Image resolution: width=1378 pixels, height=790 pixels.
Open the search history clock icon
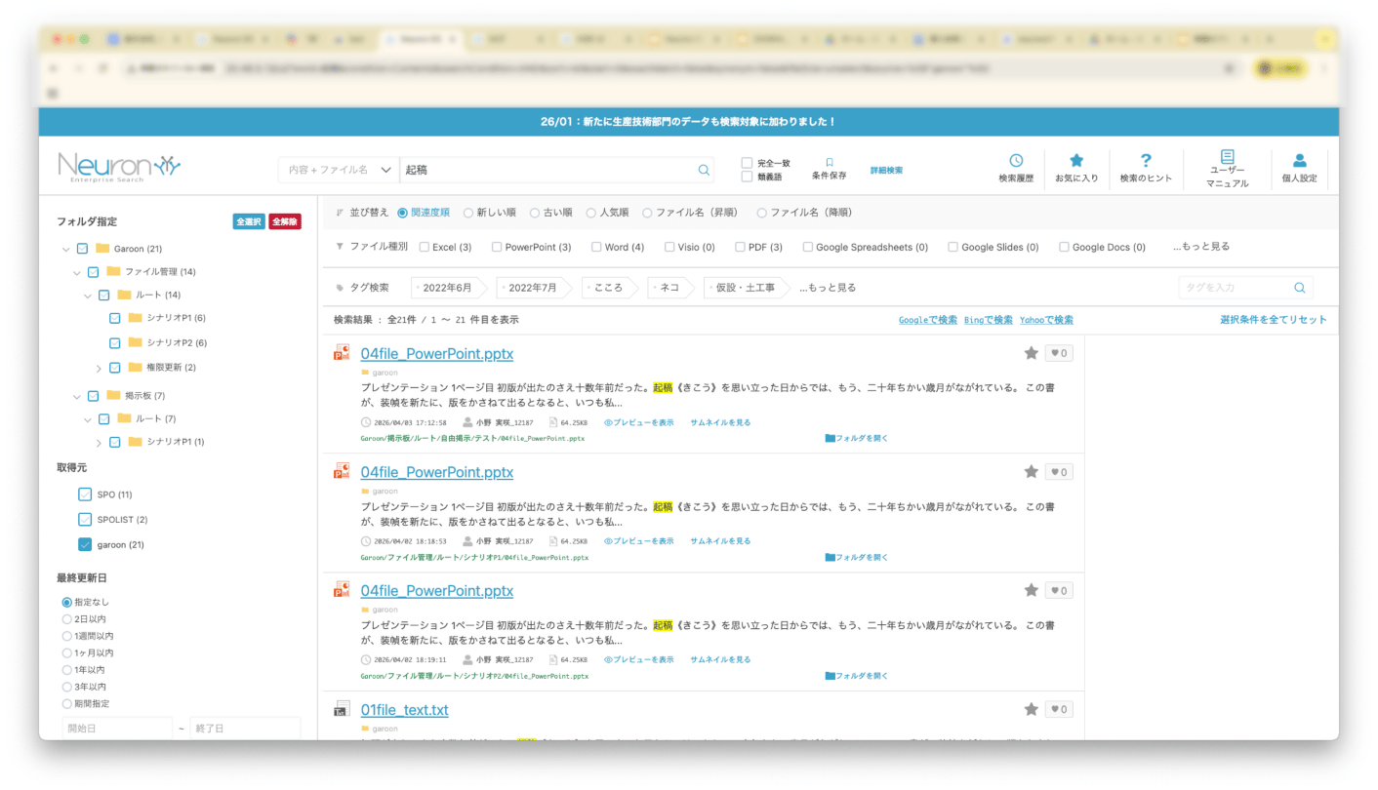[x=1015, y=161]
